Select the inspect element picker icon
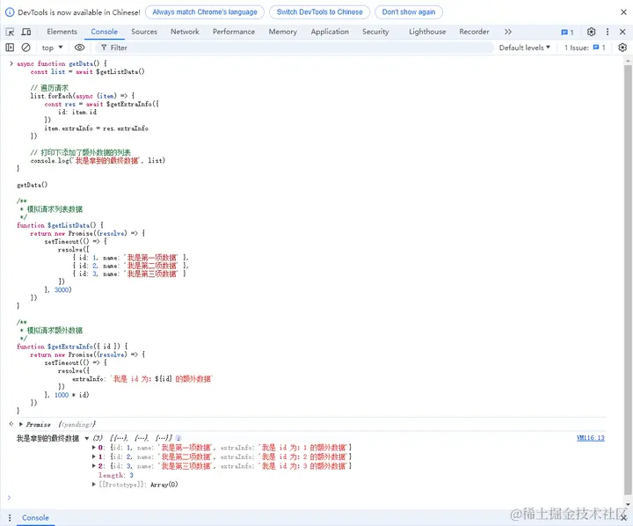The height and width of the screenshot is (526, 633). pyautogui.click(x=10, y=32)
